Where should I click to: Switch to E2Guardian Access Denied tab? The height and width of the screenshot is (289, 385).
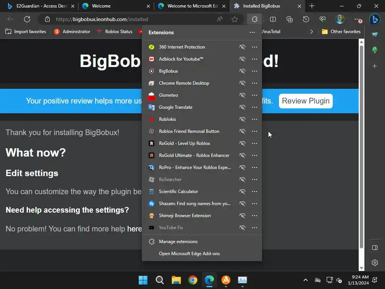[x=40, y=6]
